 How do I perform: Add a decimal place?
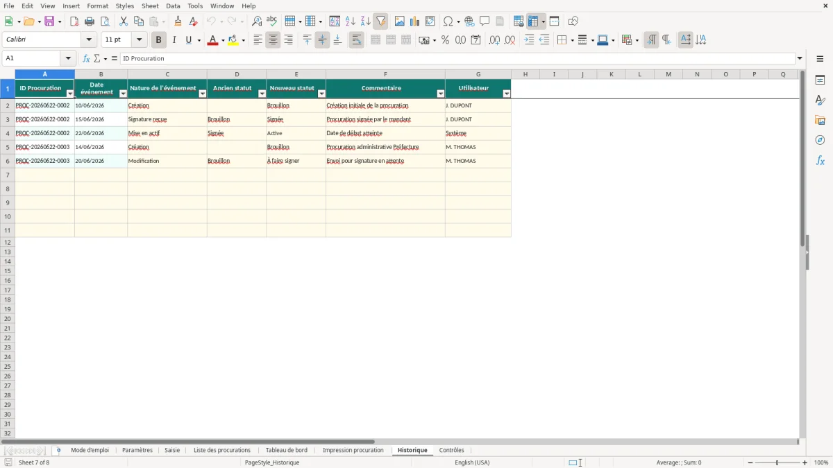494,40
